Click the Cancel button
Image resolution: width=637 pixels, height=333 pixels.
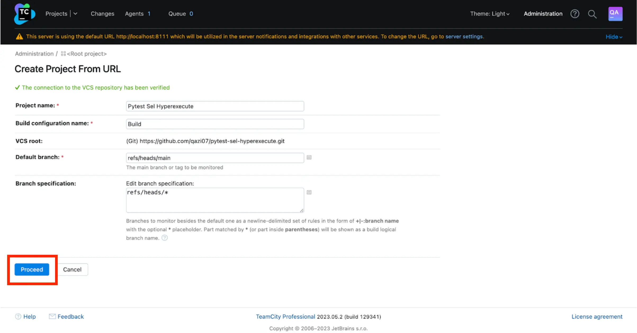pyautogui.click(x=72, y=270)
